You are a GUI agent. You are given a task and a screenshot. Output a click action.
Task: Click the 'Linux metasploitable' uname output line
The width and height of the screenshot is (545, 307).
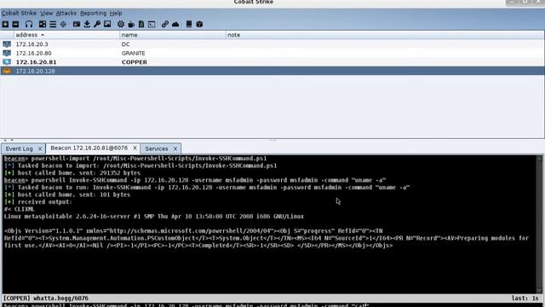pos(154,217)
